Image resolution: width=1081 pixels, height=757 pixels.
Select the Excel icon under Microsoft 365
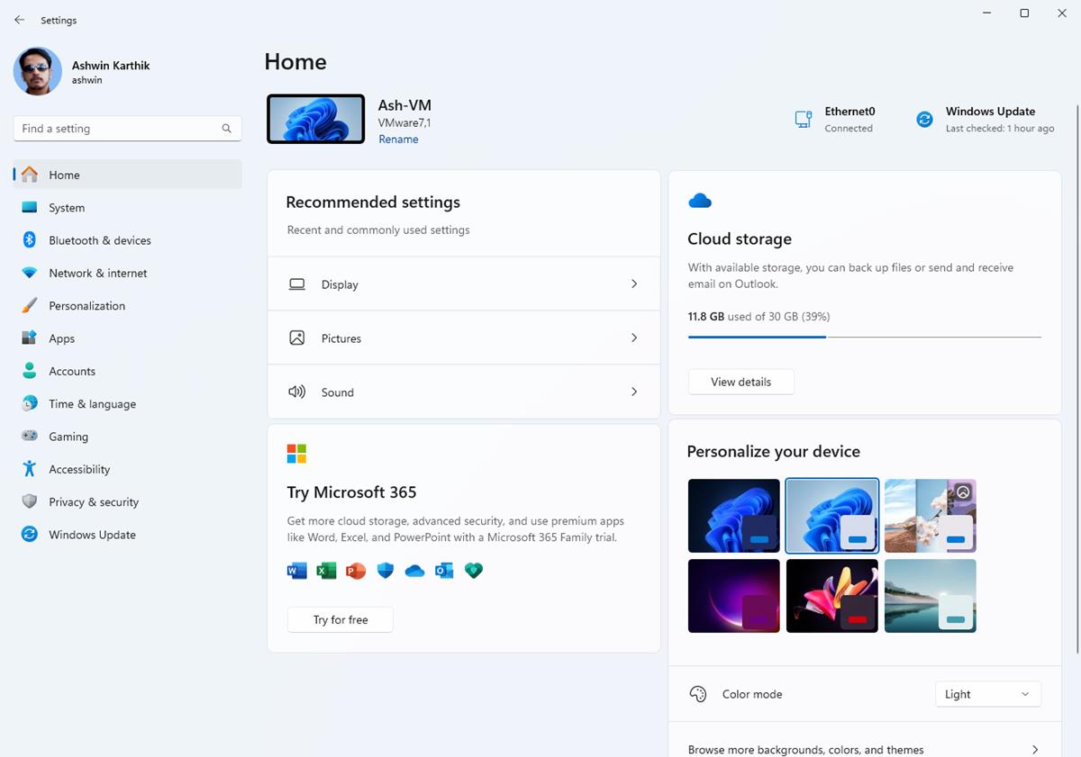326,571
